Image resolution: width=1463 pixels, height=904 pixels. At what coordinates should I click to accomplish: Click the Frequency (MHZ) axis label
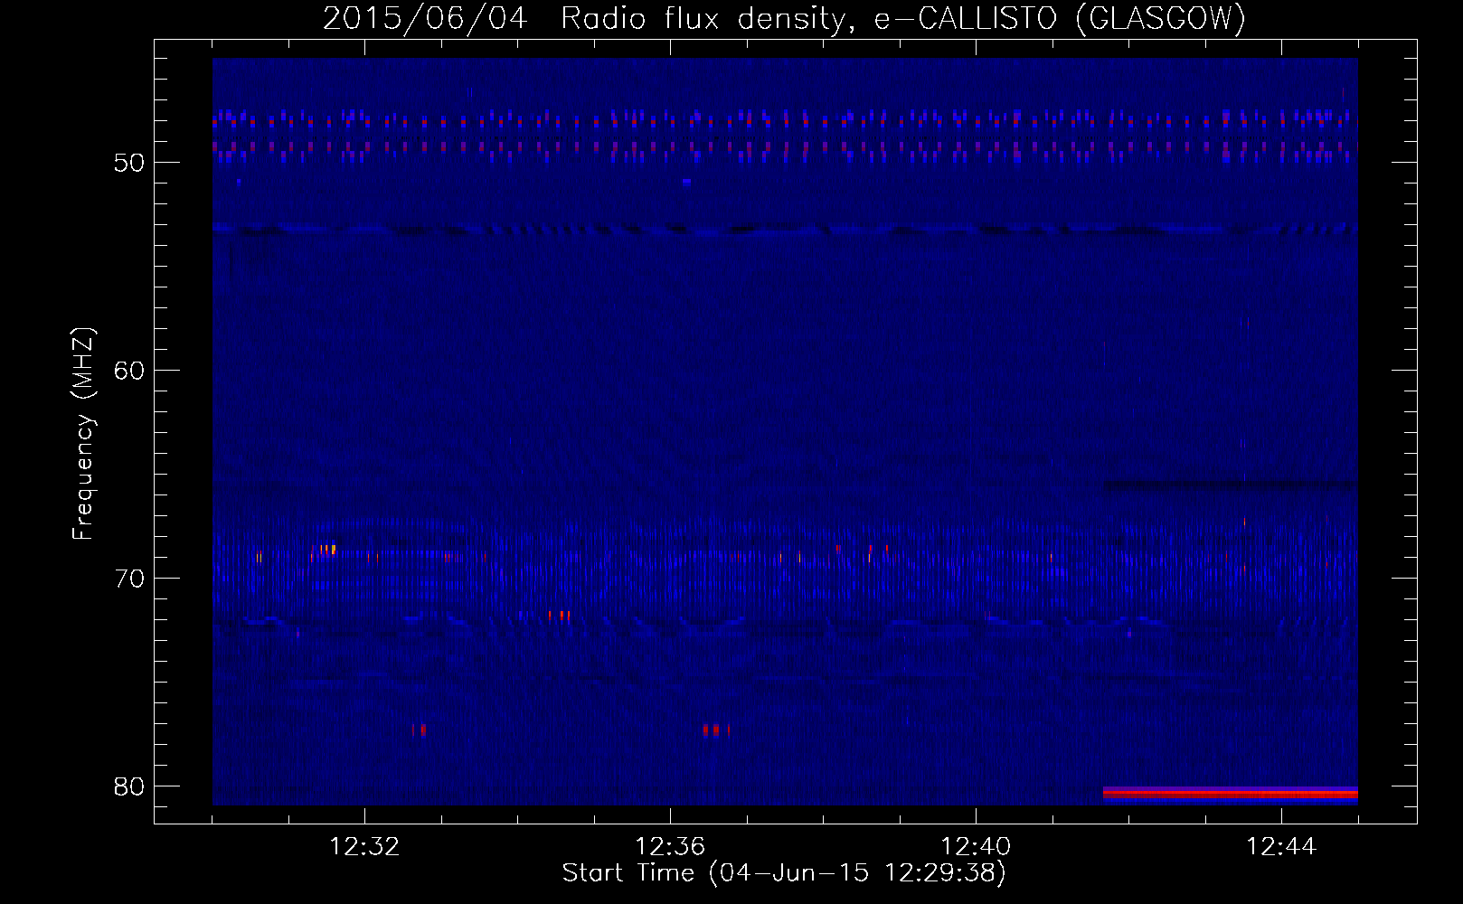click(82, 434)
